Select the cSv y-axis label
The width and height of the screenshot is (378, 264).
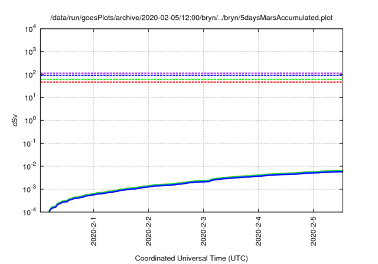pyautogui.click(x=15, y=121)
